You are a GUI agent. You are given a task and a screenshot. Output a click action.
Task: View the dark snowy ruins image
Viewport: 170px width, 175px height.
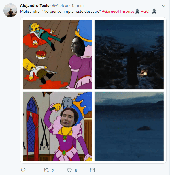point(129,55)
